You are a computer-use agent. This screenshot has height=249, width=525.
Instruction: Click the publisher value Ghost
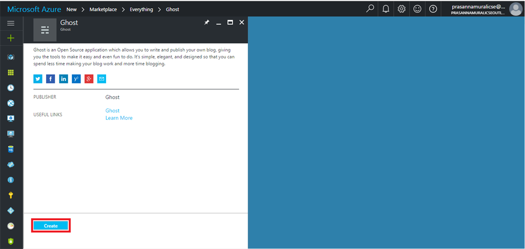pyautogui.click(x=112, y=97)
